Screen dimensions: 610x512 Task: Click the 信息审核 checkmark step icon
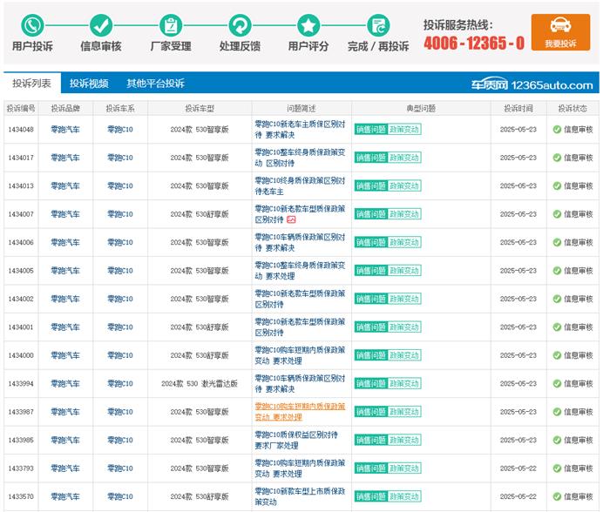click(x=101, y=25)
